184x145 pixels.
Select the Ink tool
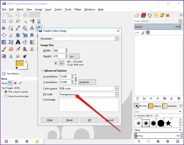(25, 49)
